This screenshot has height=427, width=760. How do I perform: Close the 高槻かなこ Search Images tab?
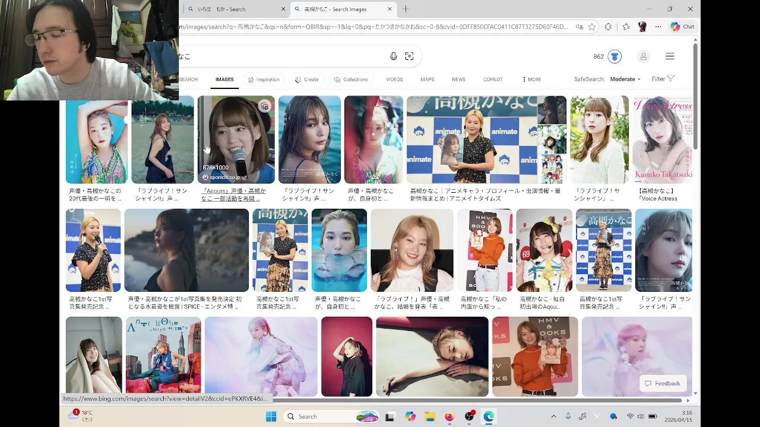click(389, 9)
